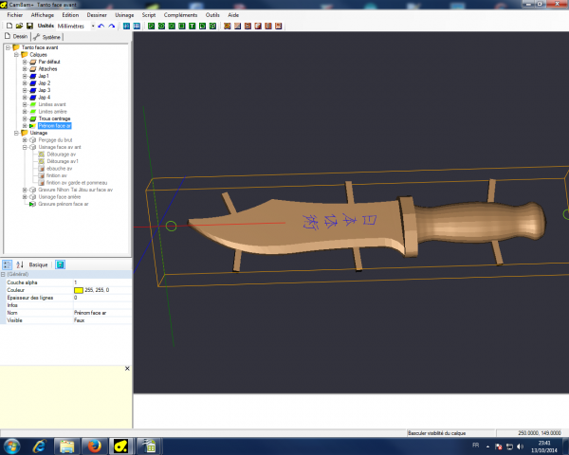This screenshot has width=569, height=455.
Task: Select the green circle draw tool
Action: point(161,26)
